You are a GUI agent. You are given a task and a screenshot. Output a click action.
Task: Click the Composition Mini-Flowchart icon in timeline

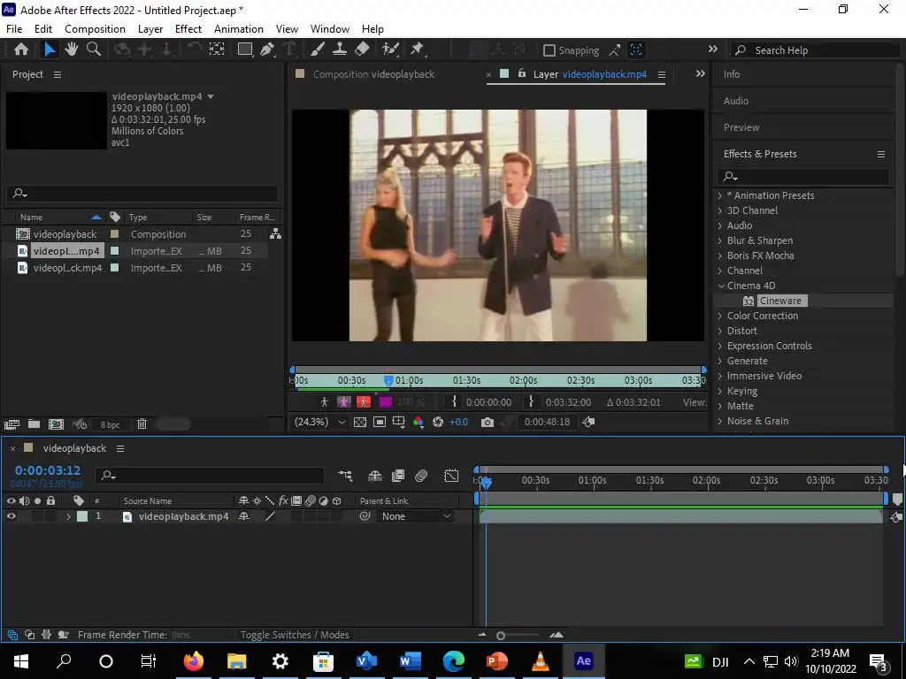pos(346,476)
